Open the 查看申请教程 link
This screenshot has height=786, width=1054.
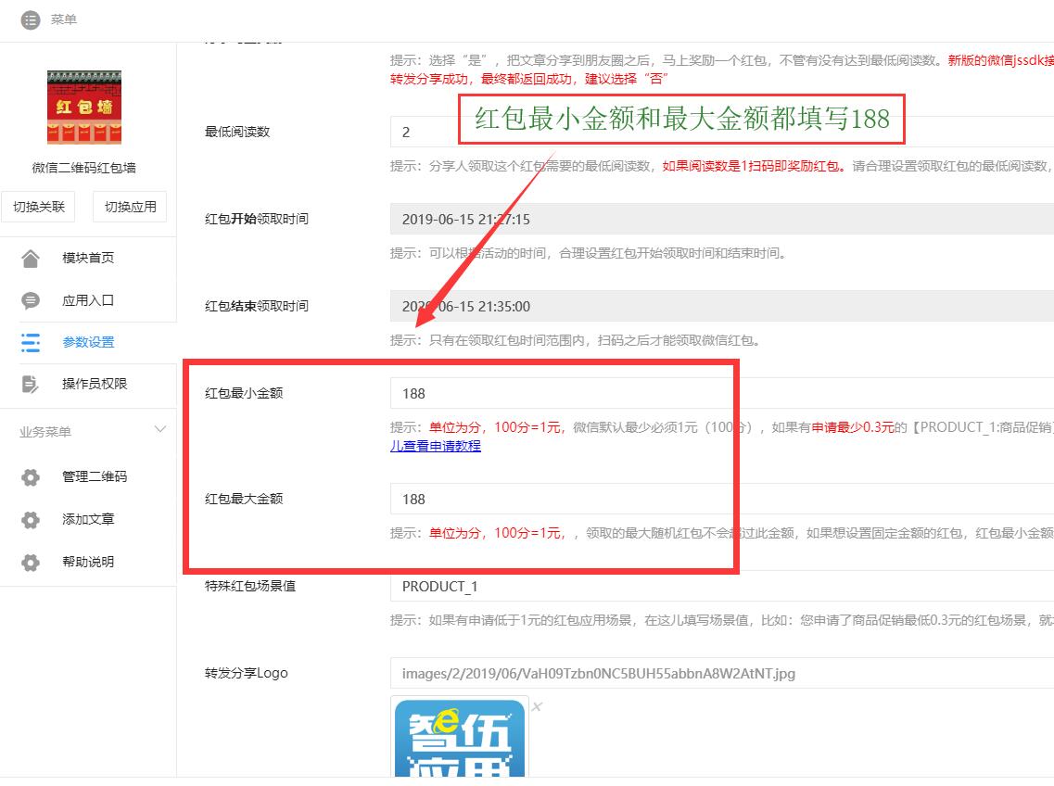coord(436,446)
